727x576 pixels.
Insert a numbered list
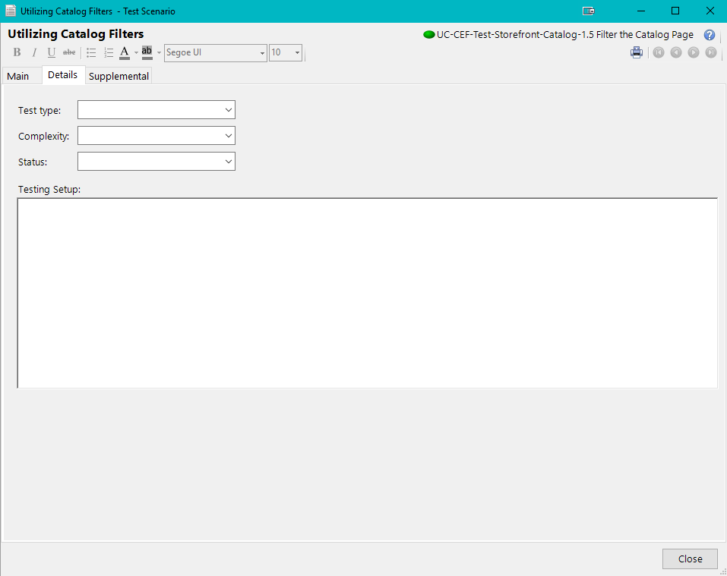click(109, 53)
